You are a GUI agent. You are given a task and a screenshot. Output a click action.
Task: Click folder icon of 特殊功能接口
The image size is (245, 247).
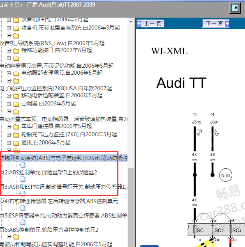pyautogui.click(x=16, y=51)
